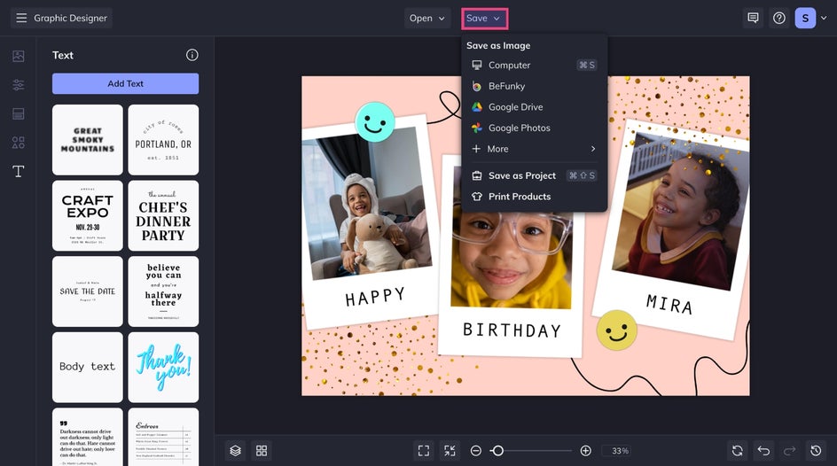Open the Layers panel icon

pos(236,451)
